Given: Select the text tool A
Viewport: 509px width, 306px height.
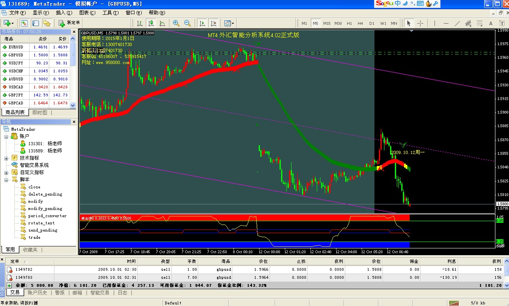Looking at the screenshot, I should [491, 23].
